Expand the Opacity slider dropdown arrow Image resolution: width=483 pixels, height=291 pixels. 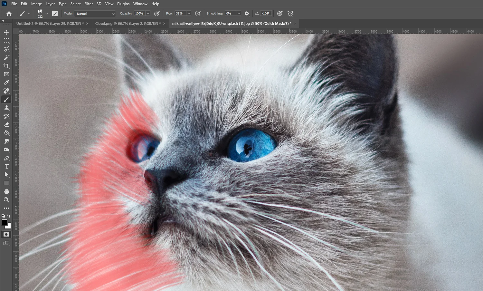click(148, 14)
